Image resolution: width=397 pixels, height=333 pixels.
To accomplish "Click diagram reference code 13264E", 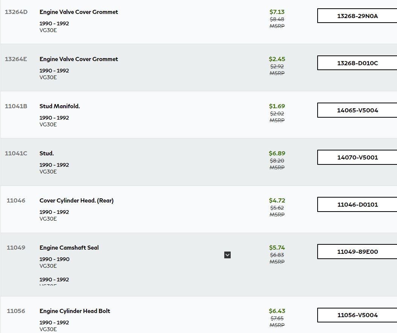I will click(16, 59).
